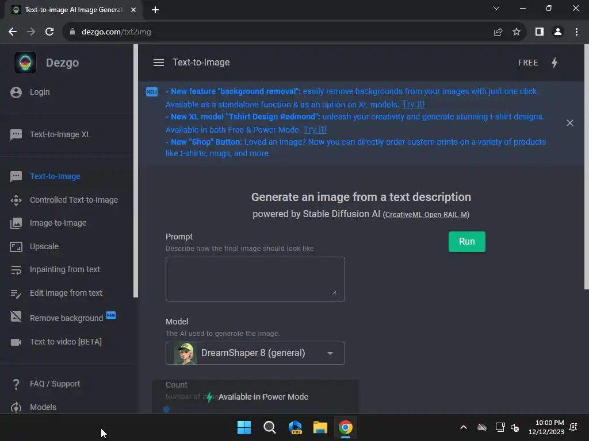The height and width of the screenshot is (441, 589).
Task: Open the Login account icon
Action: click(x=16, y=92)
